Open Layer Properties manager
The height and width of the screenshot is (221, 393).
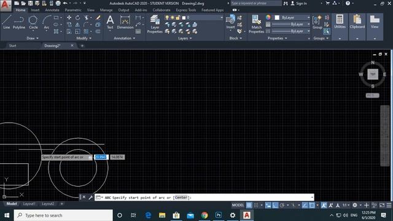(155, 24)
